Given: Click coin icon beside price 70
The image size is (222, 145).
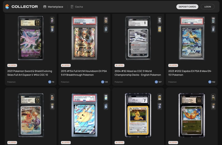Looking at the screenshot, I should 50,82.
